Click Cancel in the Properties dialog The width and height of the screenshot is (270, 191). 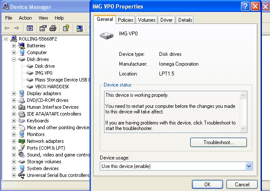[x=242, y=185]
